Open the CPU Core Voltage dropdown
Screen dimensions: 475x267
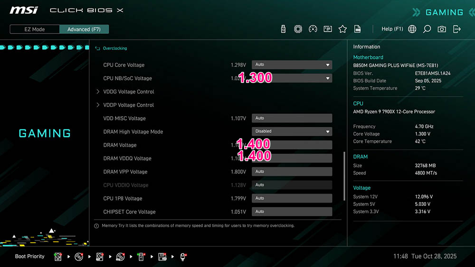292,64
